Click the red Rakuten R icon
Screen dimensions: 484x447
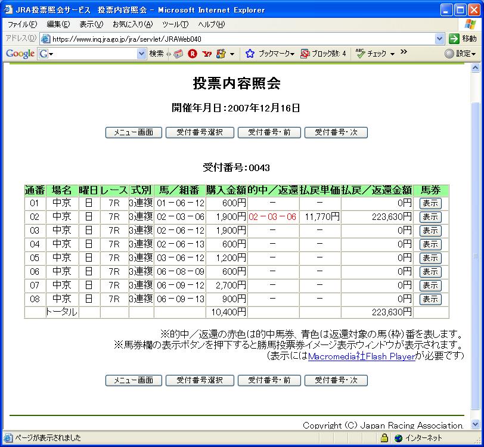point(193,54)
